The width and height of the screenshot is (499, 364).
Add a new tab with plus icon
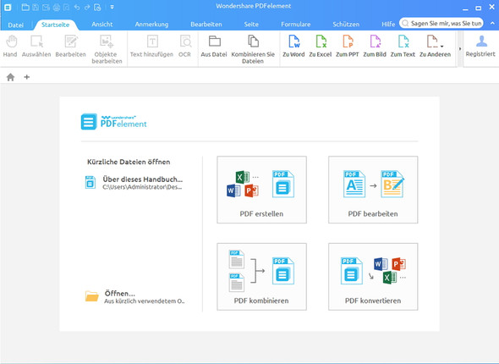[27, 77]
